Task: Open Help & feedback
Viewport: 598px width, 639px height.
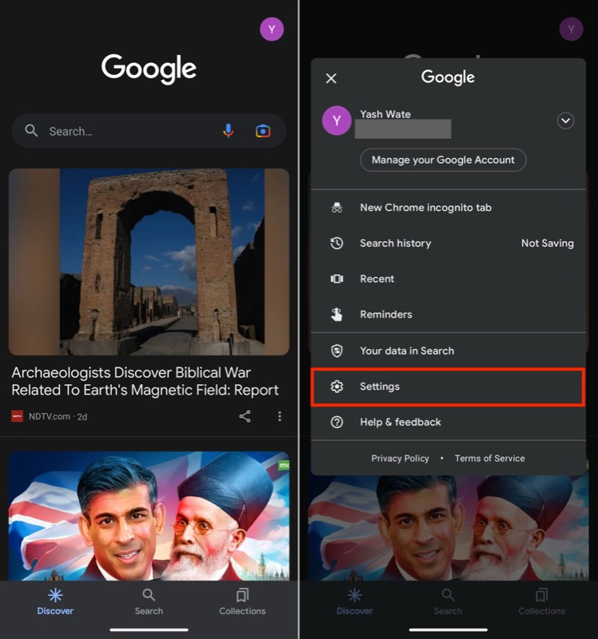Action: click(x=448, y=423)
